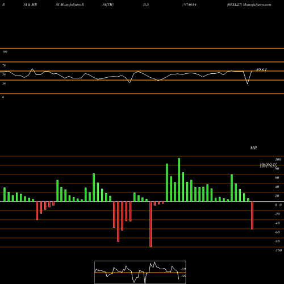
Task: Select the deepest red MR histogram bar
Action: click(151, 224)
